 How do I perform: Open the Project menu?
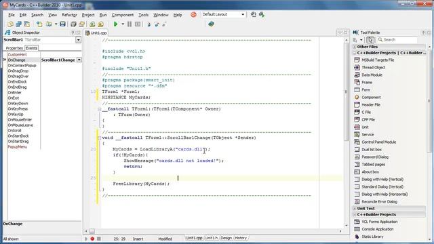click(x=88, y=15)
